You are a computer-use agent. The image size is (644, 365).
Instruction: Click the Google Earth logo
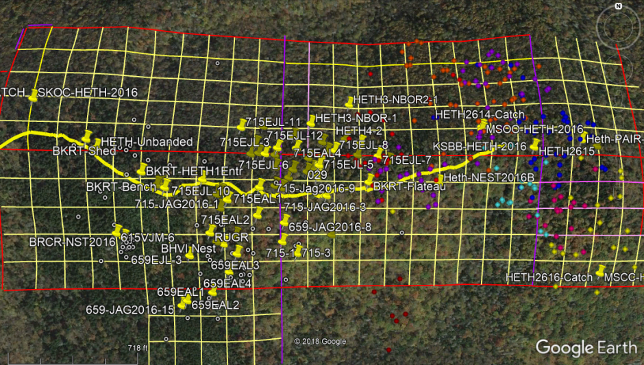[586, 347]
